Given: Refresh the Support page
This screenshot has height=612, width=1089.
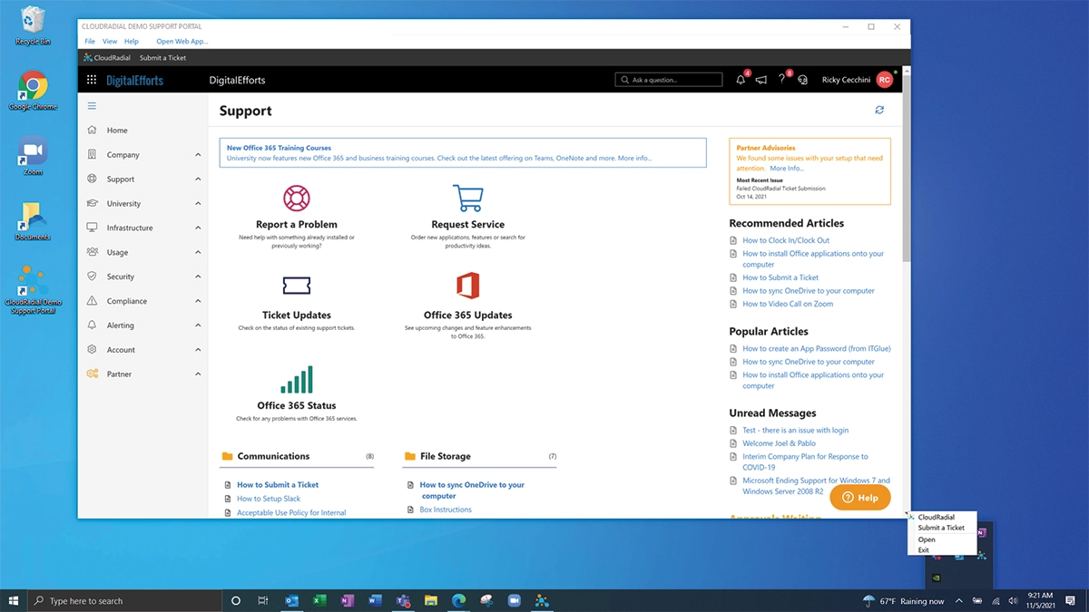Looking at the screenshot, I should click(879, 110).
